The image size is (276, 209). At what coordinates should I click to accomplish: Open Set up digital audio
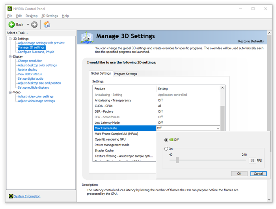coord(30,78)
